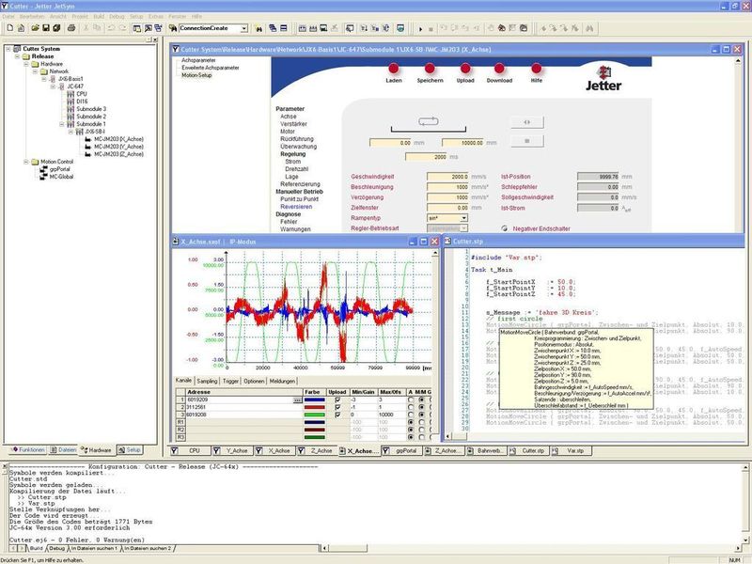
Task: Click the new file toolbar icon
Action: 10,28
